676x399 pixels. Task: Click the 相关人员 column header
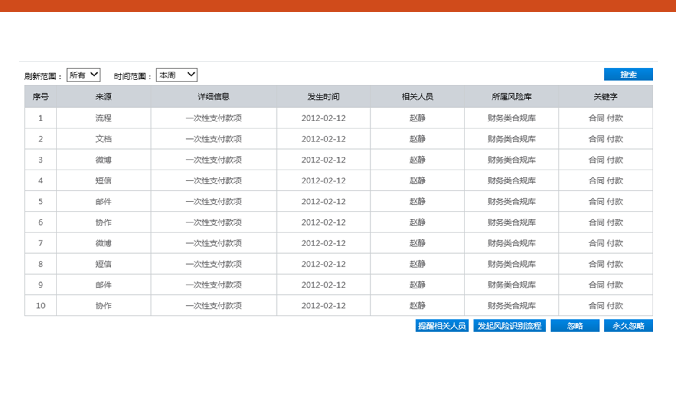coord(417,97)
